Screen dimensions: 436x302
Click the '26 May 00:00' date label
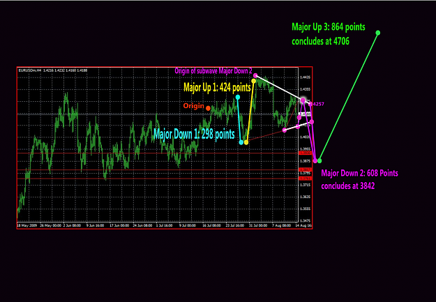pos(51,225)
